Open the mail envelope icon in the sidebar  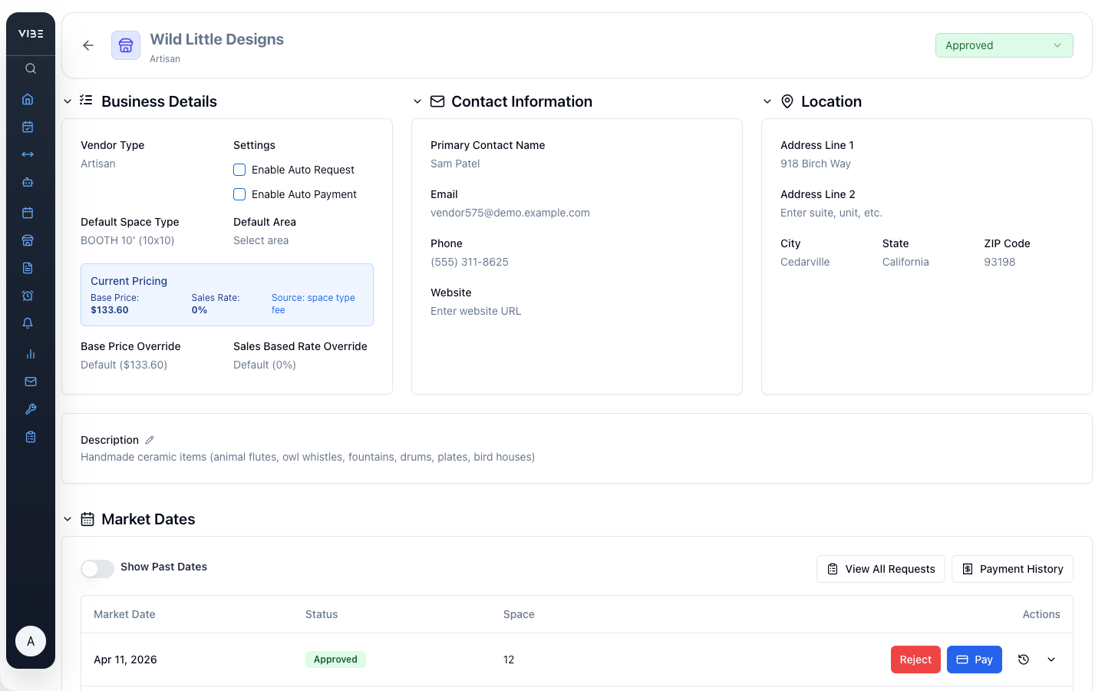tap(30, 382)
